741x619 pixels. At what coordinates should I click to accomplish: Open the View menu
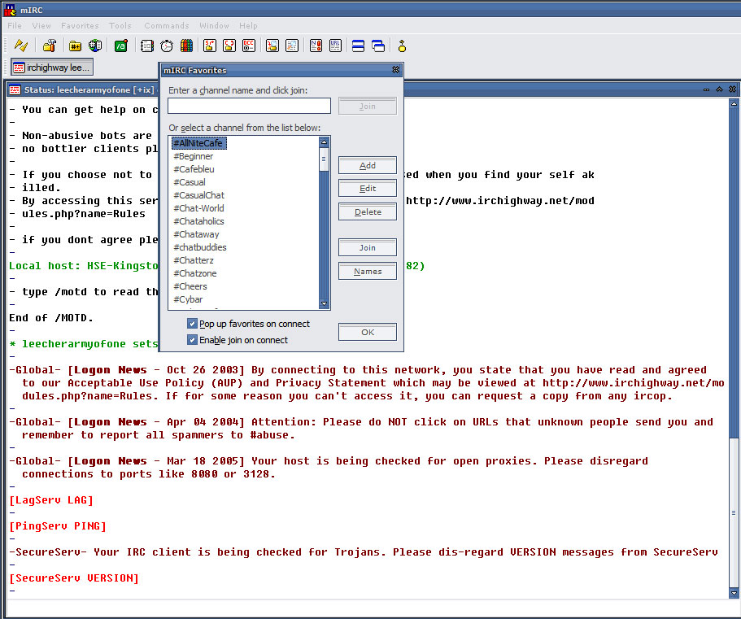point(41,25)
